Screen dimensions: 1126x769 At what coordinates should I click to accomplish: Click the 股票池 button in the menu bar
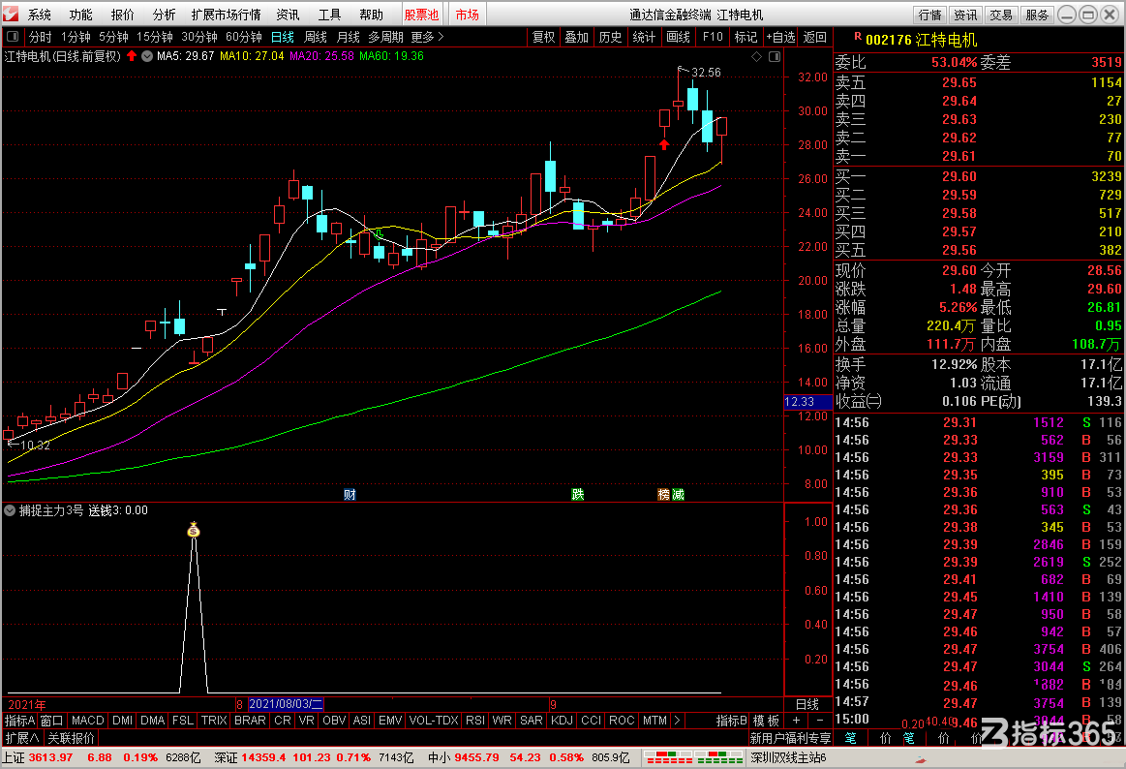[x=421, y=15]
